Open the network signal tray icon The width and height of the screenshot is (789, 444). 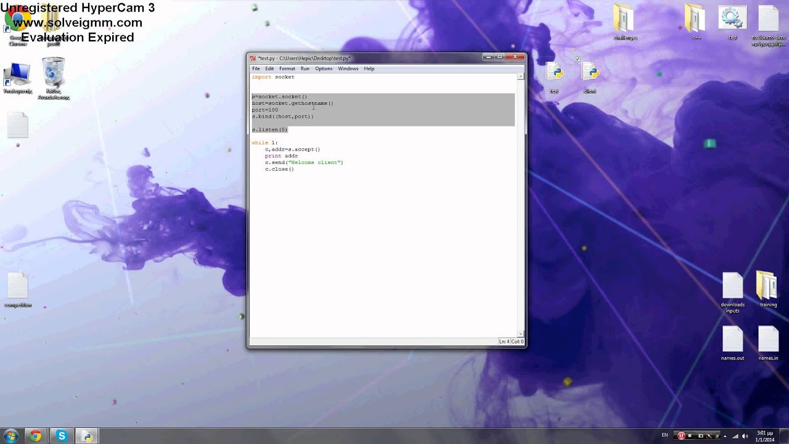tap(735, 436)
